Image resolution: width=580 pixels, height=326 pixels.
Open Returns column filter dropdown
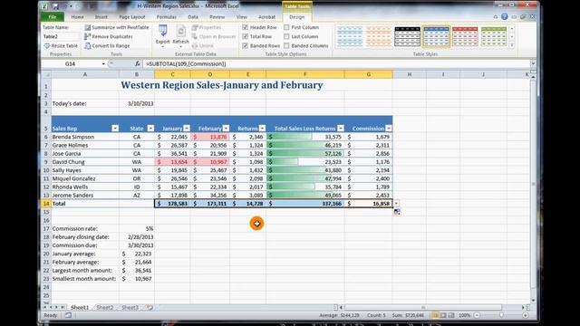point(262,129)
